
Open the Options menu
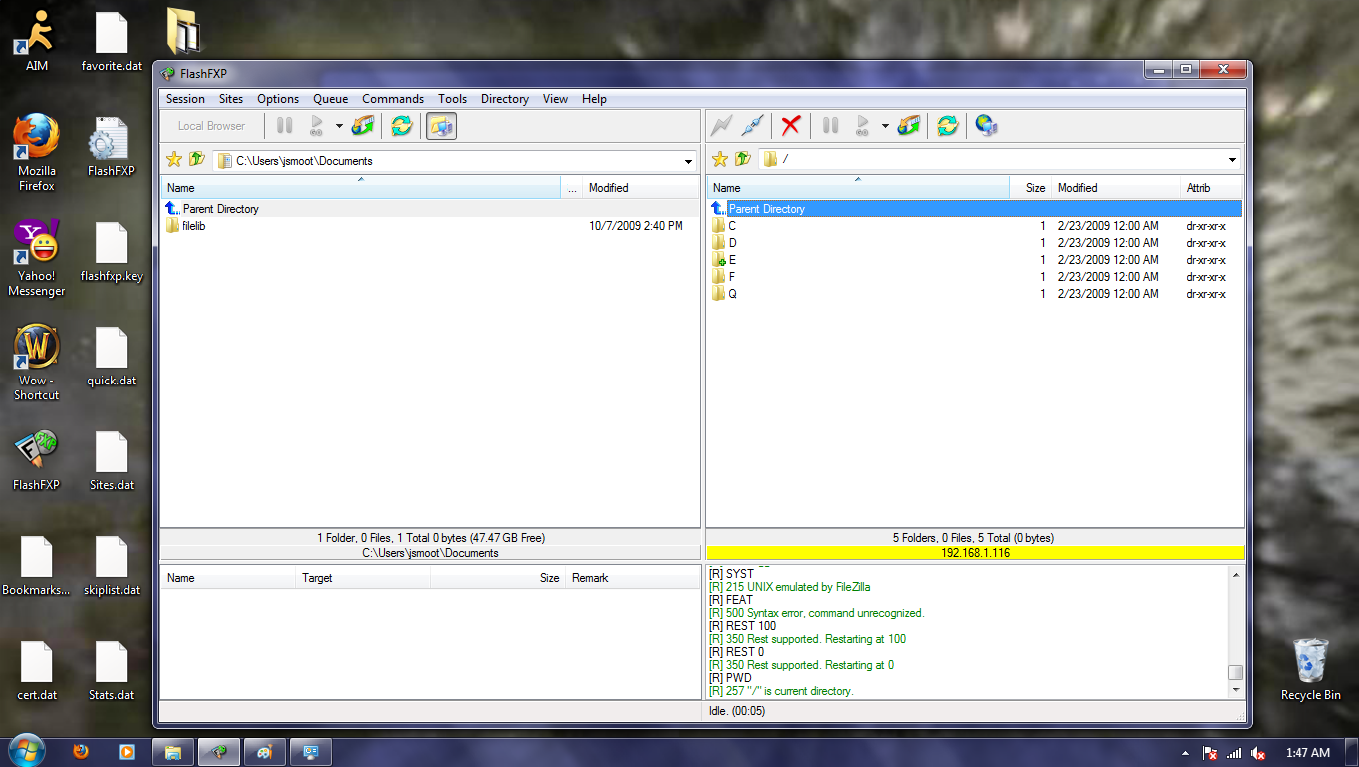(x=278, y=99)
